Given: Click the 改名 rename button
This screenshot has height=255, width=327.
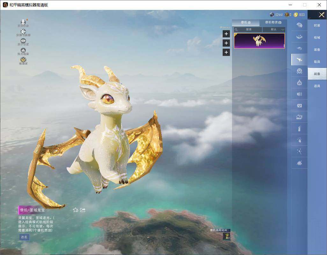Looking at the screenshot, I should click(24, 237).
